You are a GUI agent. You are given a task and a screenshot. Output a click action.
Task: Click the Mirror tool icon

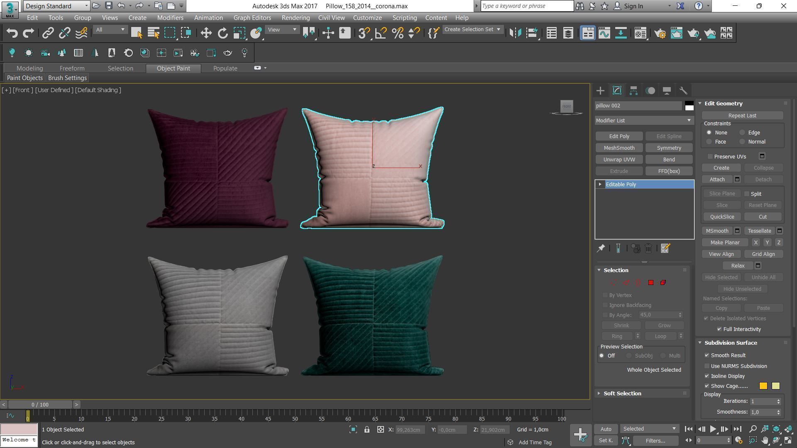515,33
